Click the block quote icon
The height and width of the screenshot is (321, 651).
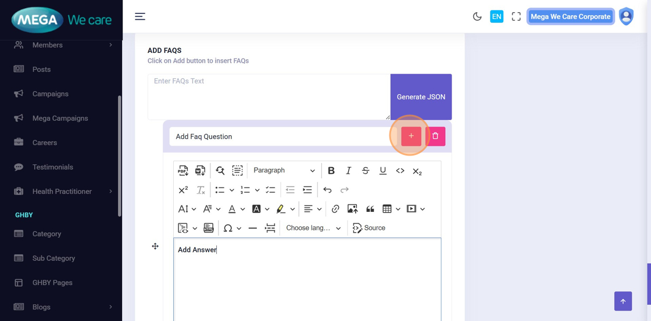[x=370, y=209]
